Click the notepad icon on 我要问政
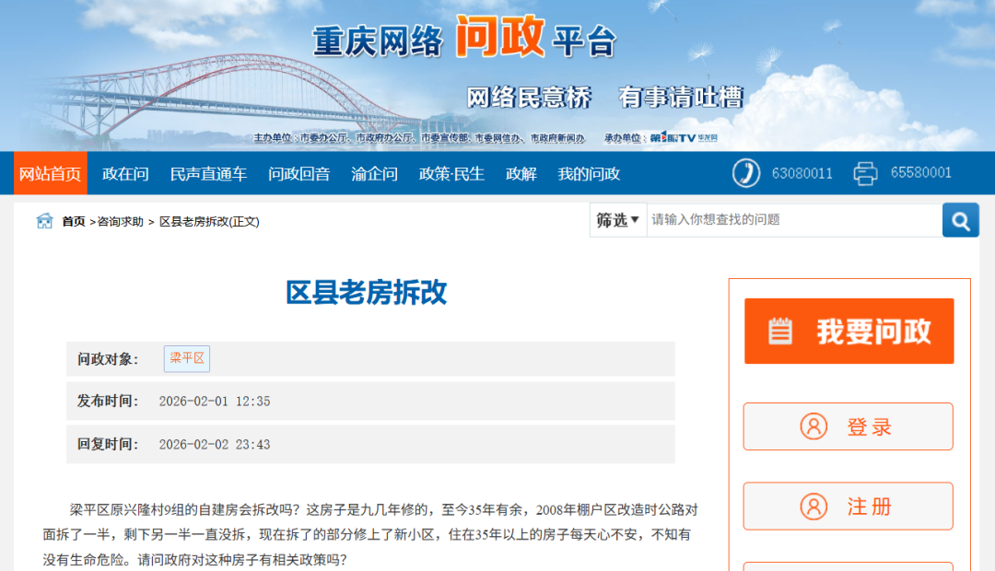 pyautogui.click(x=779, y=332)
